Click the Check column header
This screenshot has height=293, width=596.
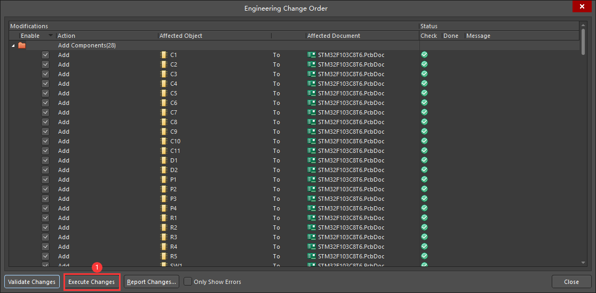(x=430, y=36)
